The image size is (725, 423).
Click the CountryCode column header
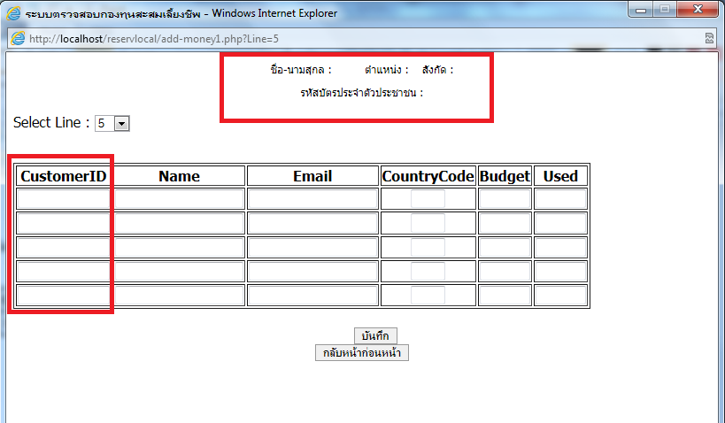click(428, 176)
